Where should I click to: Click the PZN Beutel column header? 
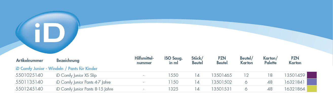(x=222, y=60)
